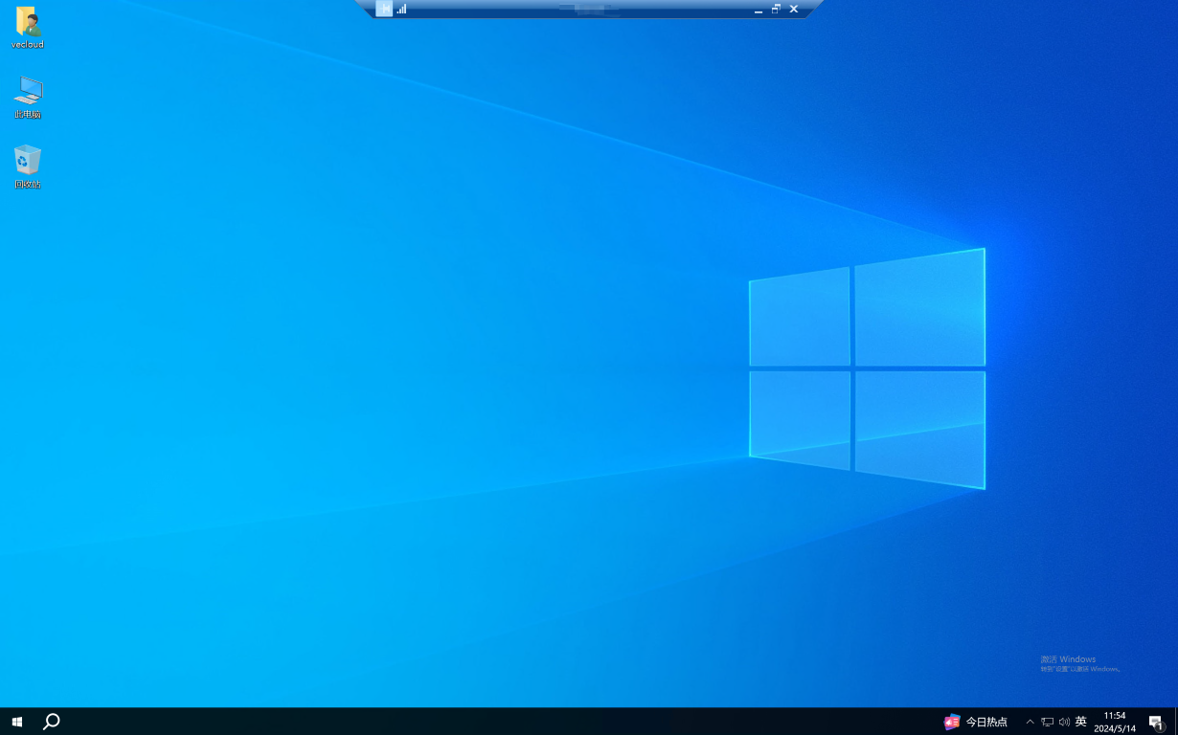Image resolution: width=1178 pixels, height=735 pixels.
Task: Expand hidden system tray icons chevron
Action: pos(1030,722)
